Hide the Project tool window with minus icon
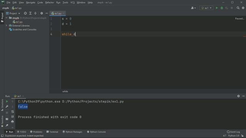Screen dimensions: 246x138 47,13
